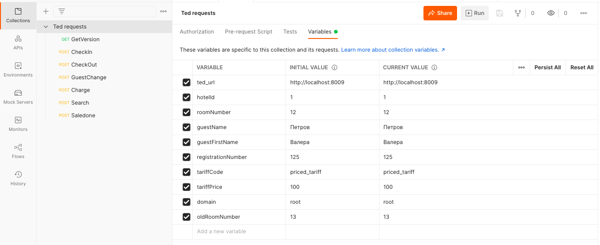Switch to the Authorization tab

click(197, 32)
